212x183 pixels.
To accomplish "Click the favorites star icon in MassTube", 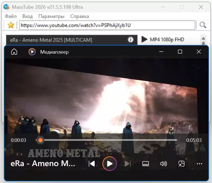I will click(11, 25).
